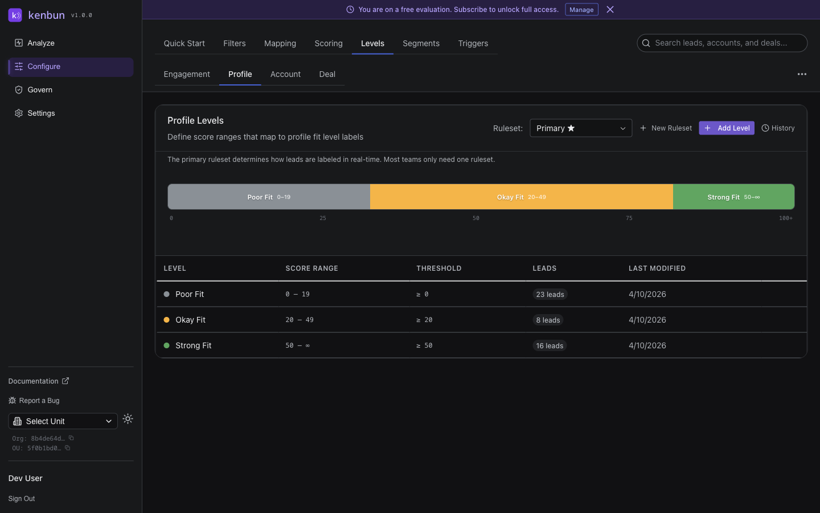Switch to the Filters tab
This screenshot has width=820, height=513.
tap(235, 43)
